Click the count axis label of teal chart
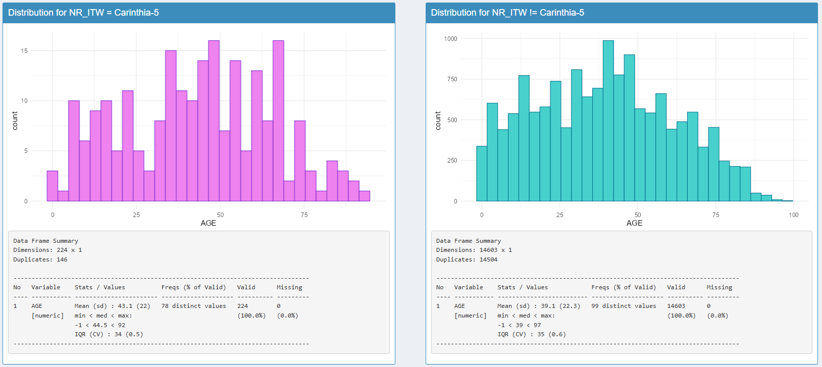822x367 pixels. (438, 121)
